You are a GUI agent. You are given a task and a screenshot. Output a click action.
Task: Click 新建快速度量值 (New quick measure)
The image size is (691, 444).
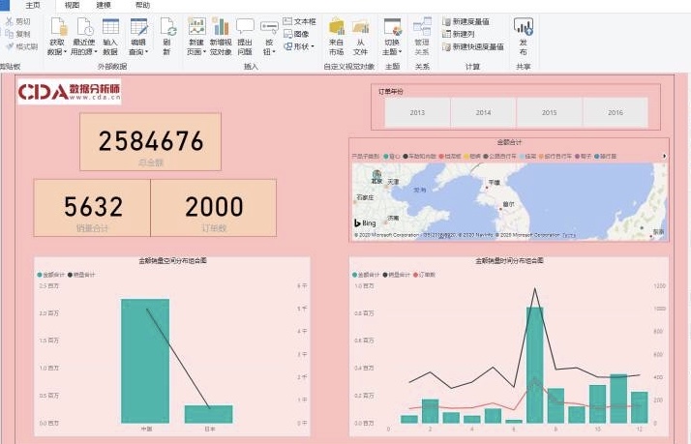[x=473, y=46]
